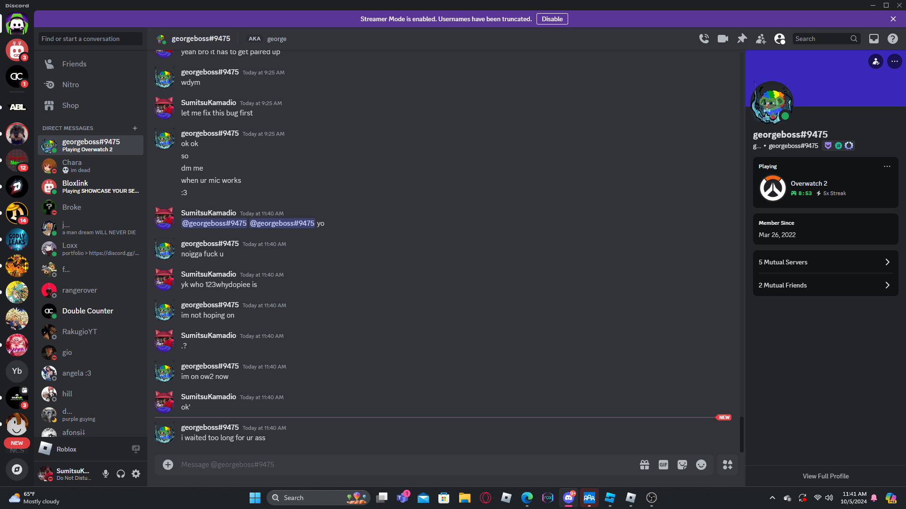Screen dimensions: 906x509
Task: Start a video call
Action: coord(723,39)
